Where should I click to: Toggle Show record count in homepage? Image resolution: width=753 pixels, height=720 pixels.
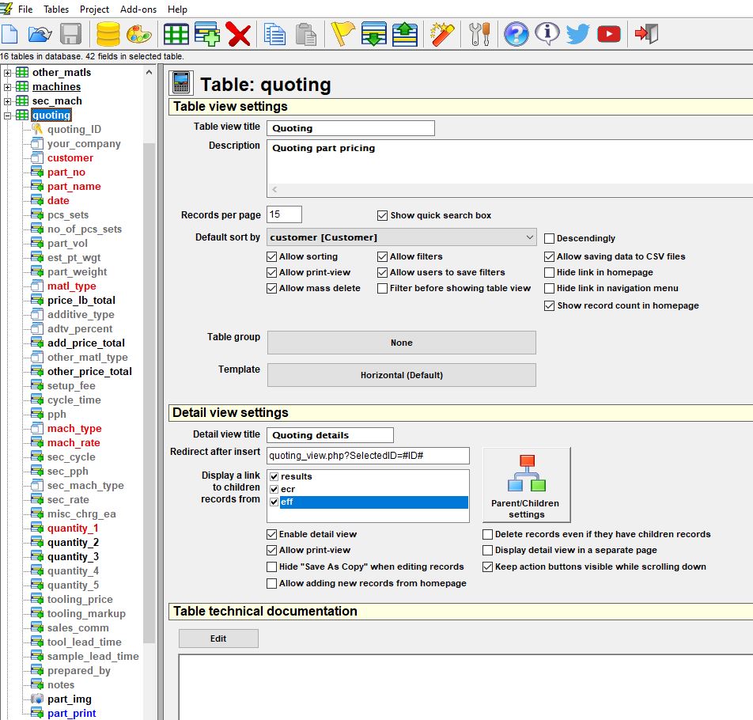pyautogui.click(x=550, y=305)
